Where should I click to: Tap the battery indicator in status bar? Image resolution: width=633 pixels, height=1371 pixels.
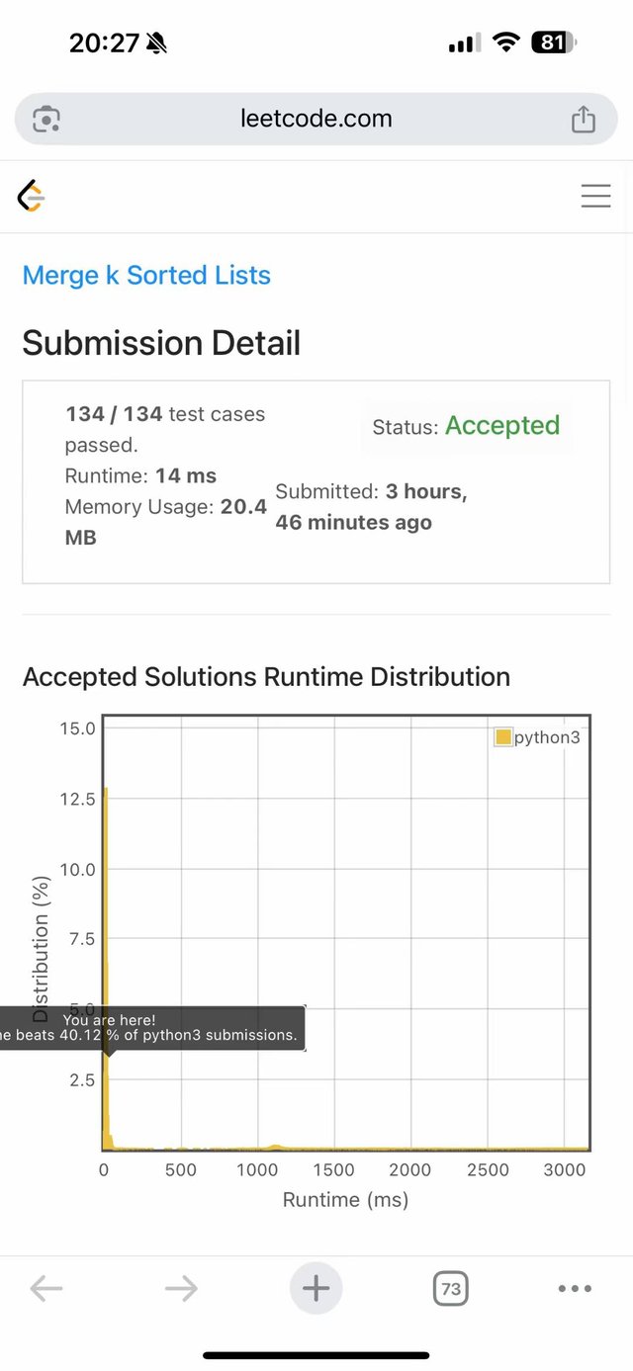(554, 43)
